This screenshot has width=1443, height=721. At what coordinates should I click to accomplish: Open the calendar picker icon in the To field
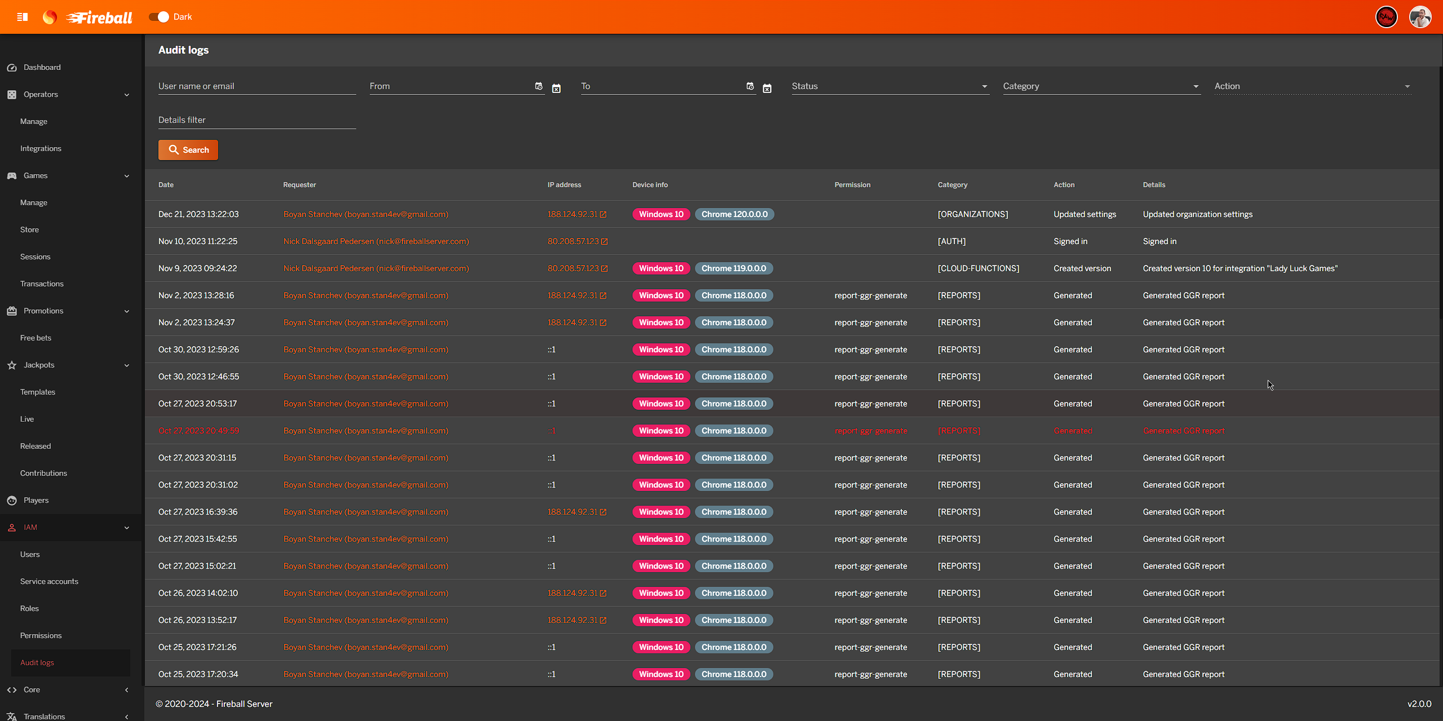coord(750,86)
